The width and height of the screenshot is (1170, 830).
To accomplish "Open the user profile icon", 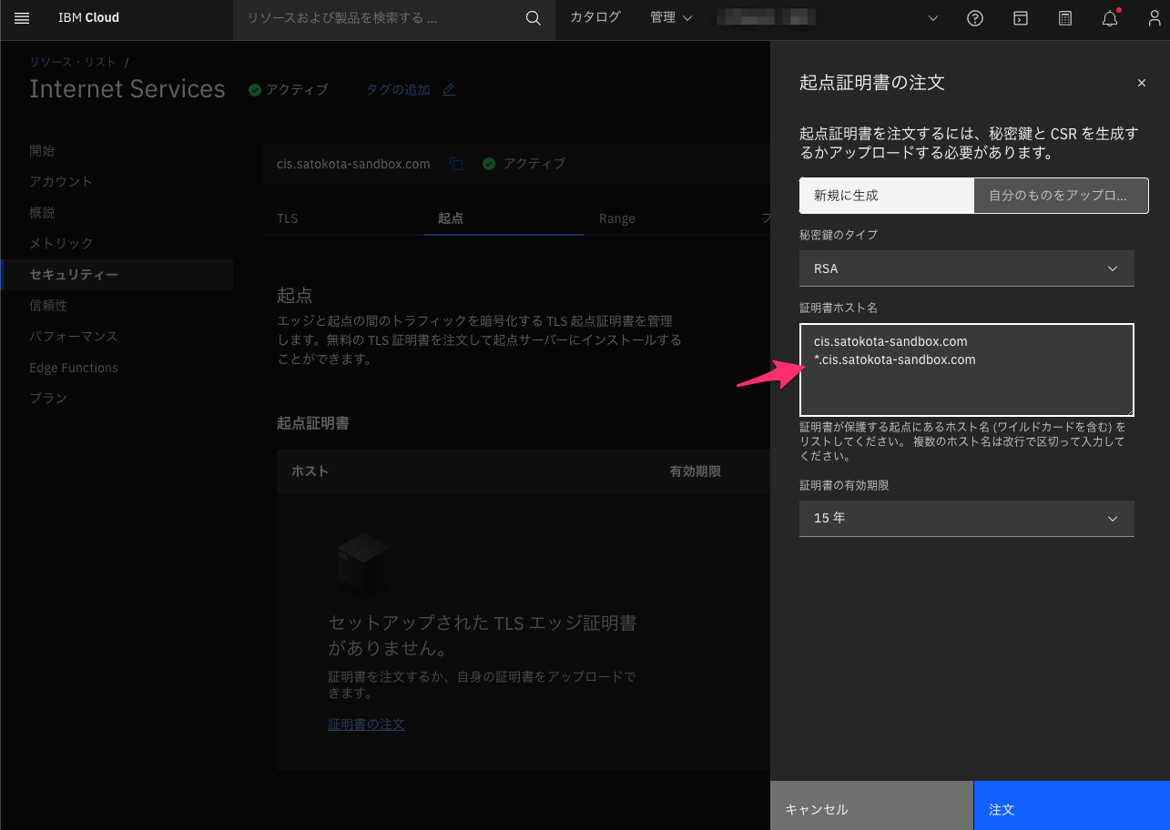I will tap(1155, 18).
